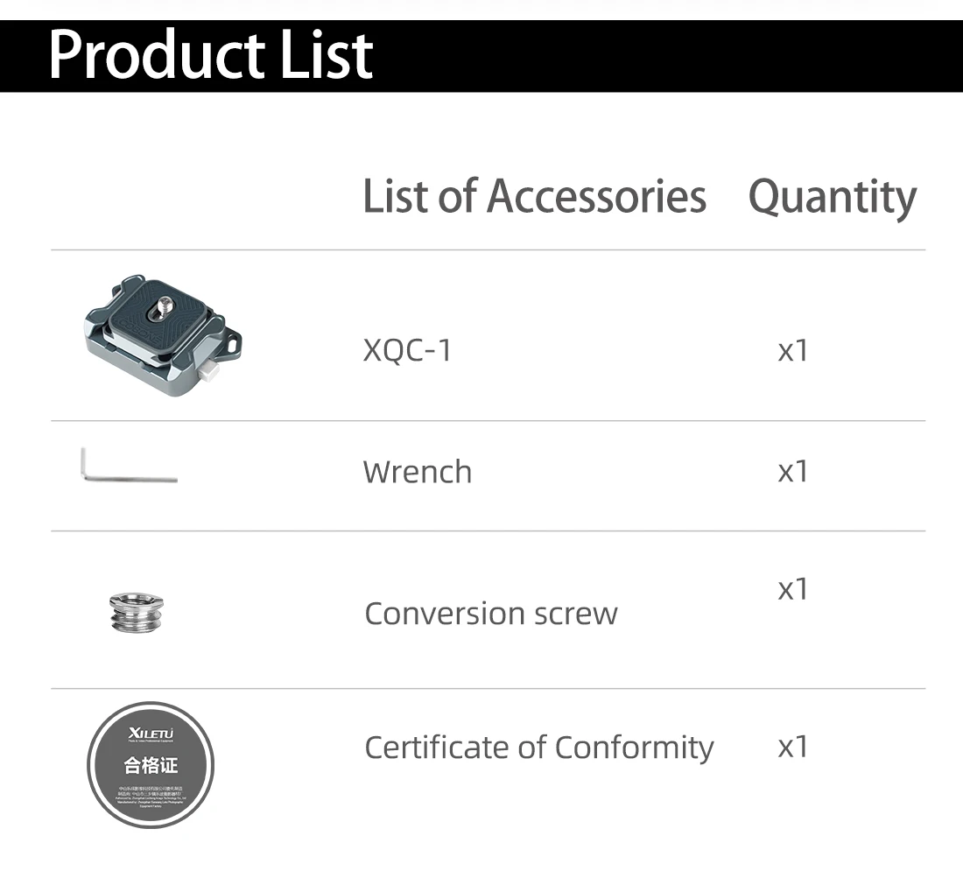Click the silver release button on the clamp

coord(207,373)
